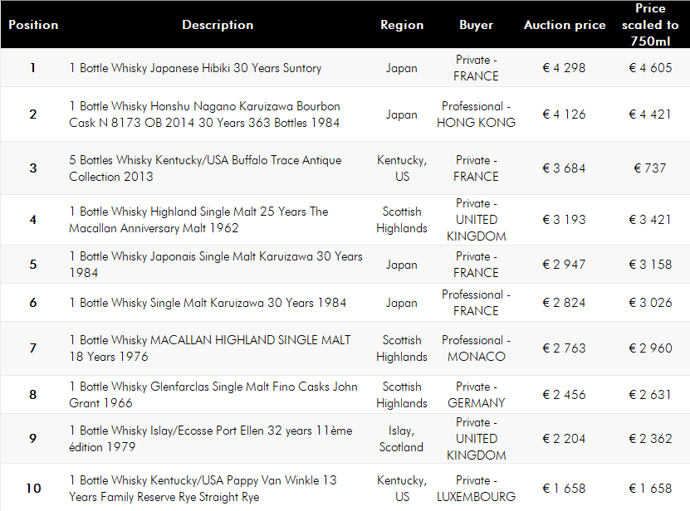The width and height of the screenshot is (690, 511).
Task: Click position number 9
Action: pos(33,439)
